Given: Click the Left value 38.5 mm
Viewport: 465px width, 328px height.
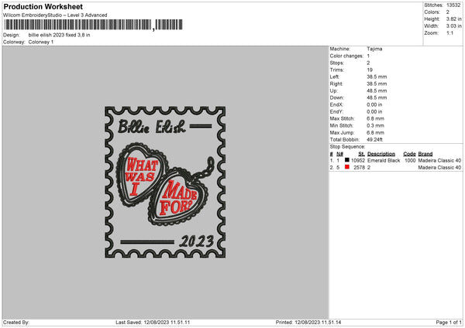Looking at the screenshot, I should (x=377, y=77).
